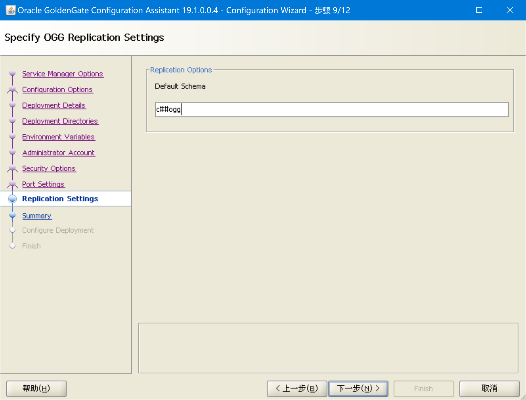This screenshot has height=400, width=526.
Task: Click the 'Replication Options' group title
Action: point(181,70)
